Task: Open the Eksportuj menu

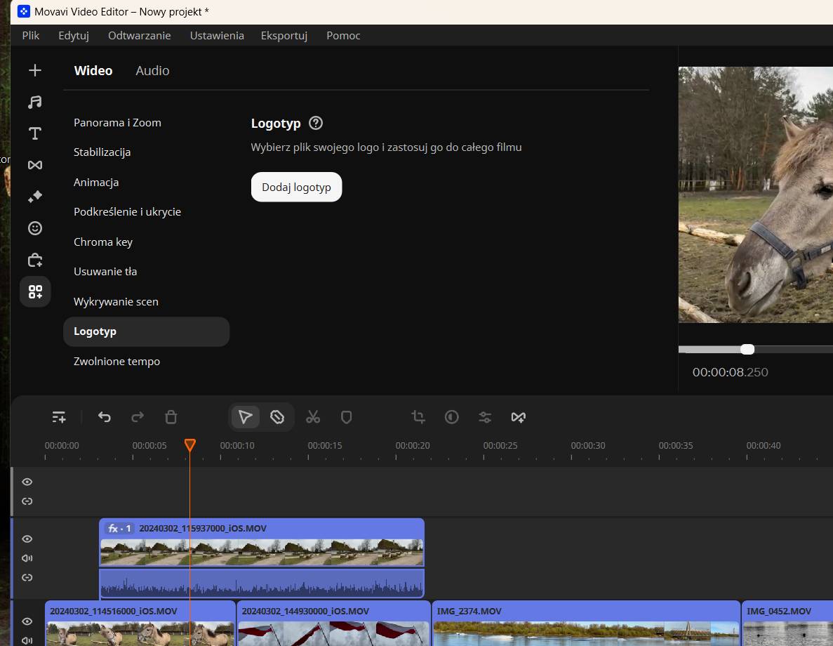Action: pyautogui.click(x=284, y=35)
